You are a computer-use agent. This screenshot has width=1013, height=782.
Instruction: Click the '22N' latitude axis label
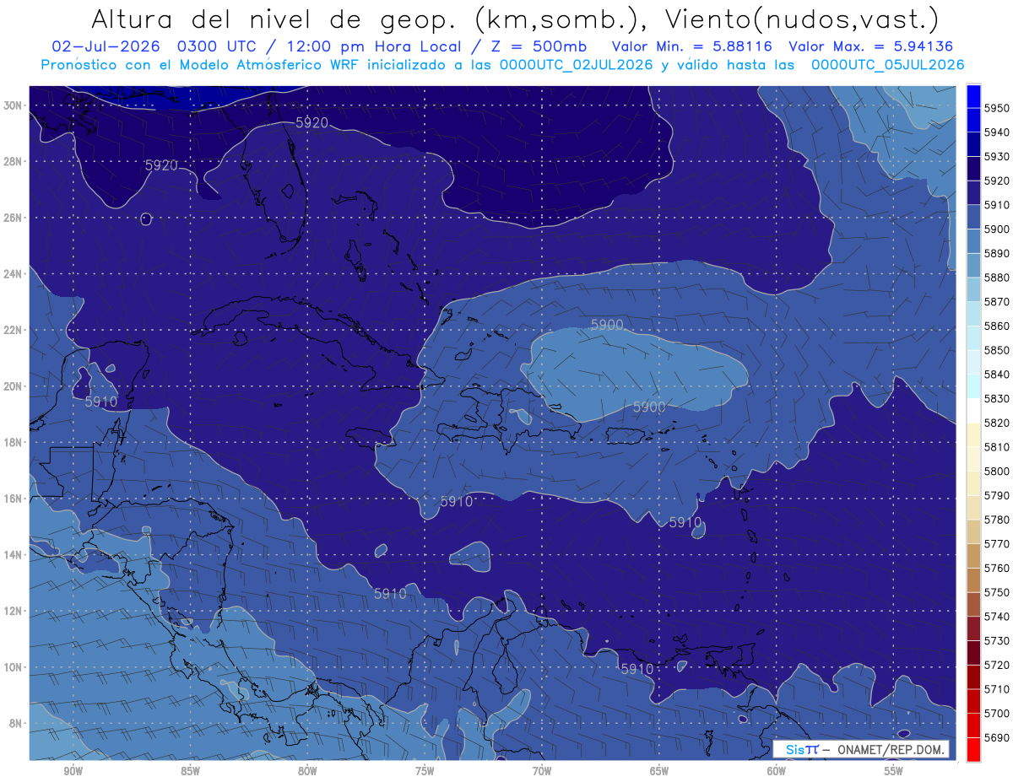(14, 330)
